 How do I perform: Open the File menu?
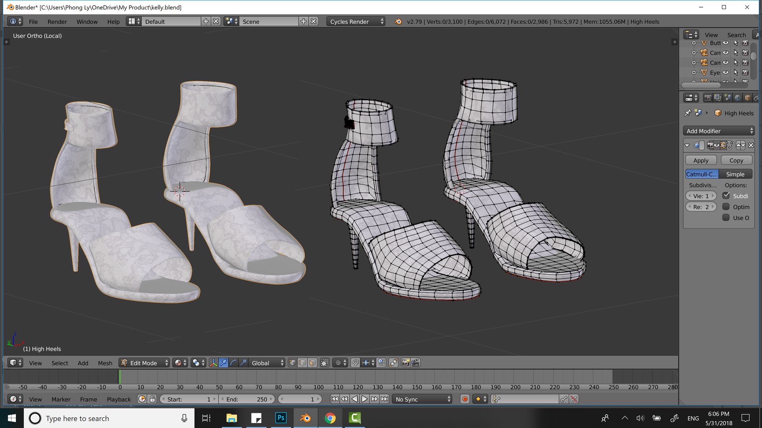click(33, 21)
